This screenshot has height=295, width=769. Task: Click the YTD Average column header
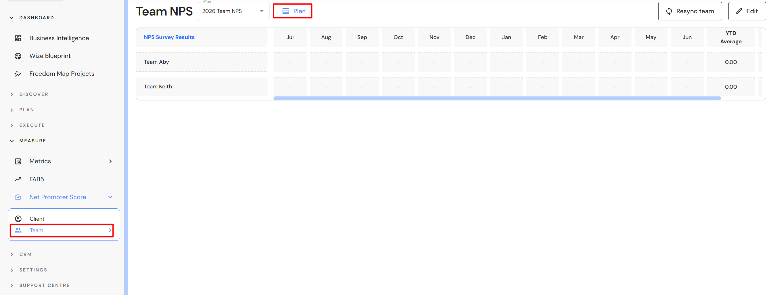click(x=731, y=37)
